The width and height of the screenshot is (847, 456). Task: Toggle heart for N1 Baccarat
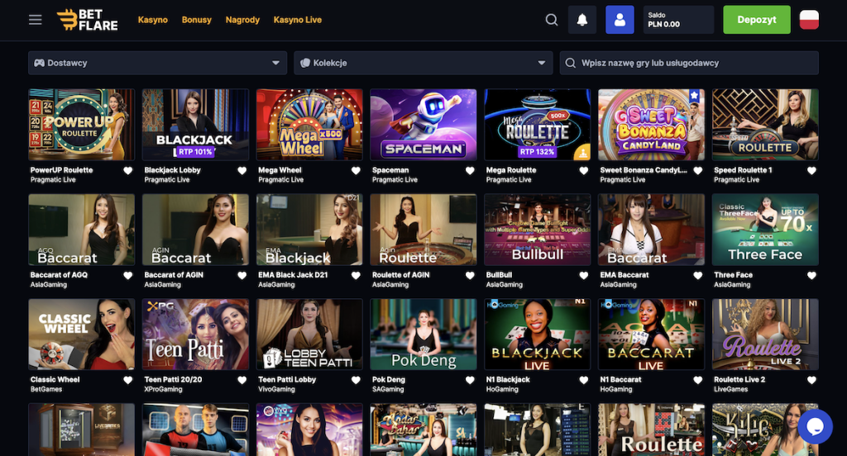tap(698, 380)
